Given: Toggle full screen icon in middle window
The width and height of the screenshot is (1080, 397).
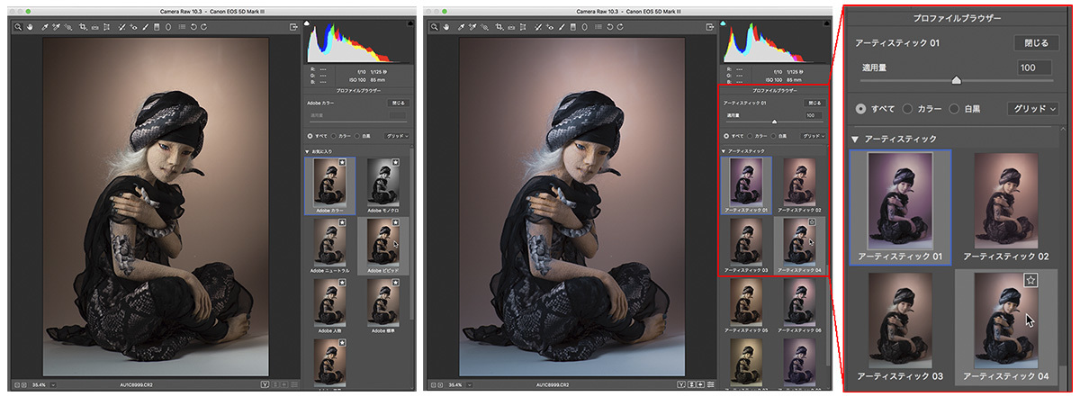Looking at the screenshot, I should (710, 28).
